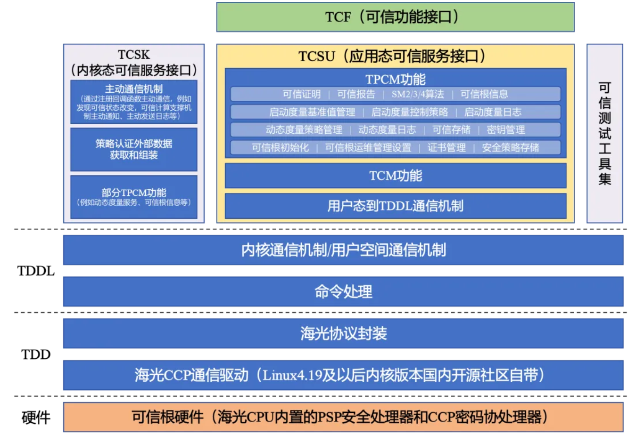
Task: Select the 策略认证外部数据获取和组装 block
Action: (x=134, y=149)
